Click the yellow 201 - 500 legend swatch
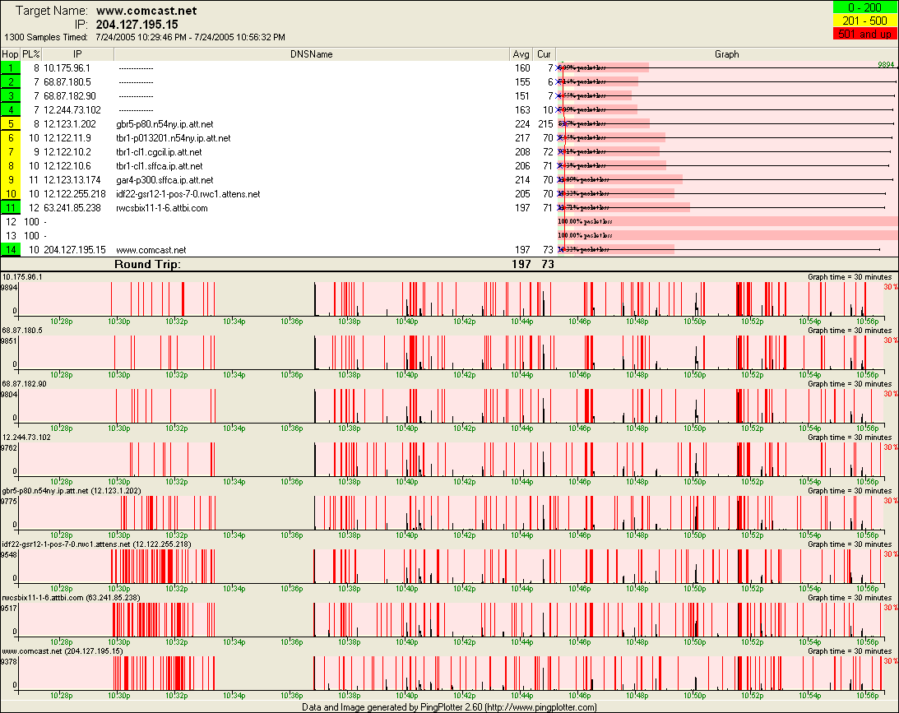The height and width of the screenshot is (713, 899). click(864, 21)
